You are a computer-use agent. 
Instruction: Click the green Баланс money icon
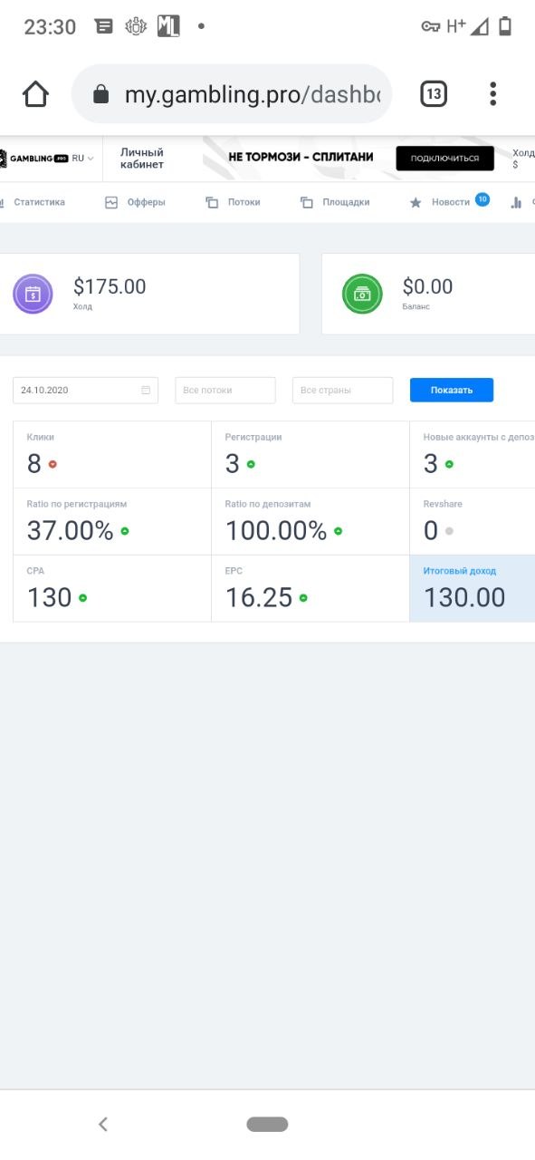pos(362,294)
